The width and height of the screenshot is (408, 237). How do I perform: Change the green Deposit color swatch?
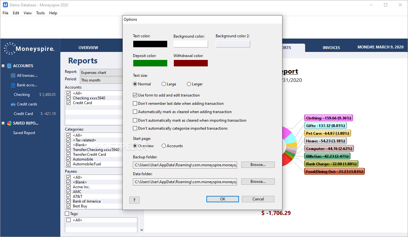tap(150, 63)
